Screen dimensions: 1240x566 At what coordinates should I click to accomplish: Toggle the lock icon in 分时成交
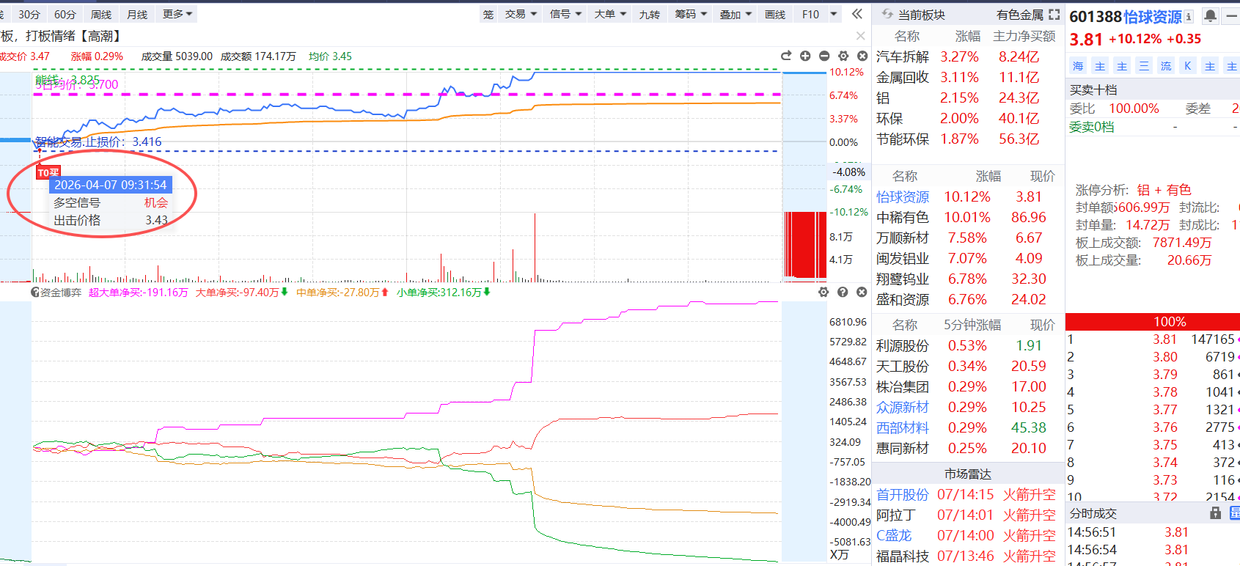1215,513
